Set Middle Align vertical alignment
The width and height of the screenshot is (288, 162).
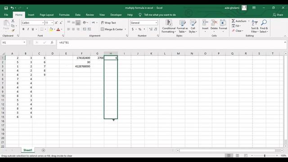[73, 22]
